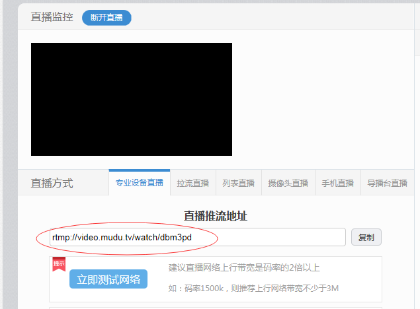Select the 专业设备直播 tab
The width and height of the screenshot is (420, 309).
point(140,183)
